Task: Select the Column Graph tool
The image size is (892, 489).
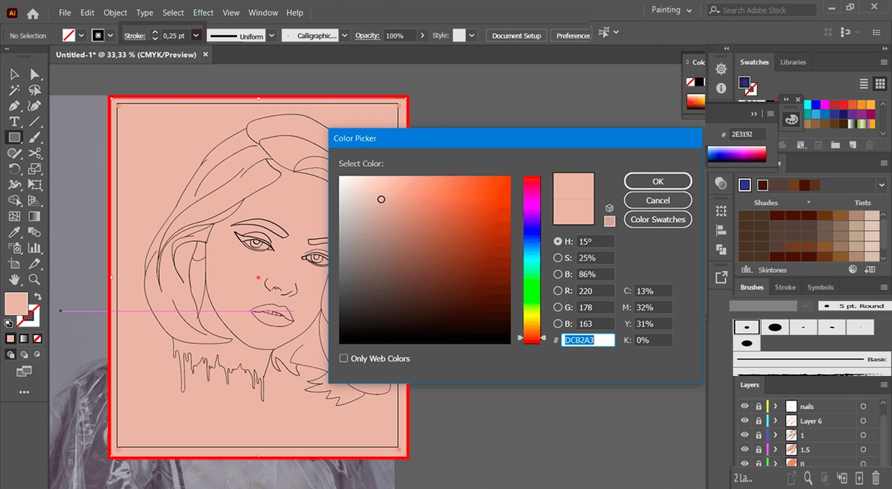Action: tap(35, 249)
